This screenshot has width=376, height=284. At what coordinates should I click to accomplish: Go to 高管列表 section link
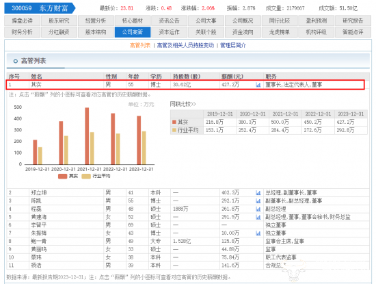click(140, 45)
